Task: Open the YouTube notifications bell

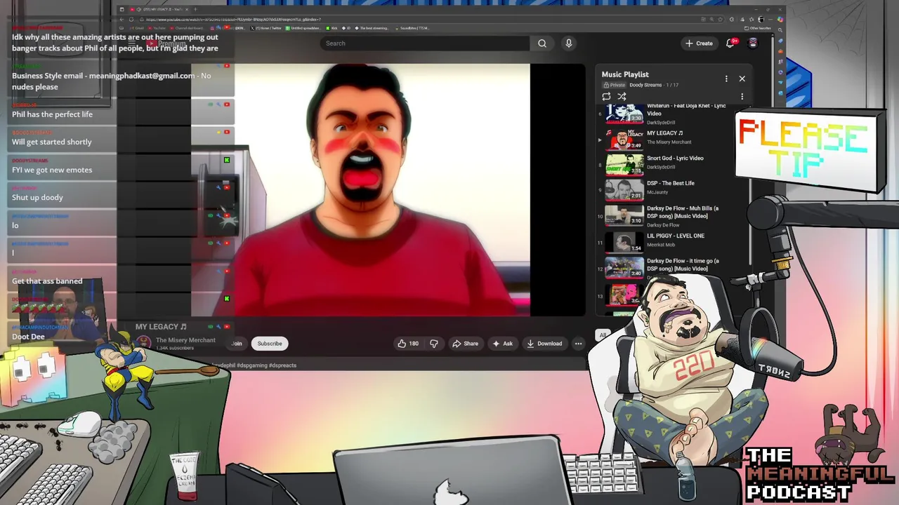Action: [x=730, y=43]
